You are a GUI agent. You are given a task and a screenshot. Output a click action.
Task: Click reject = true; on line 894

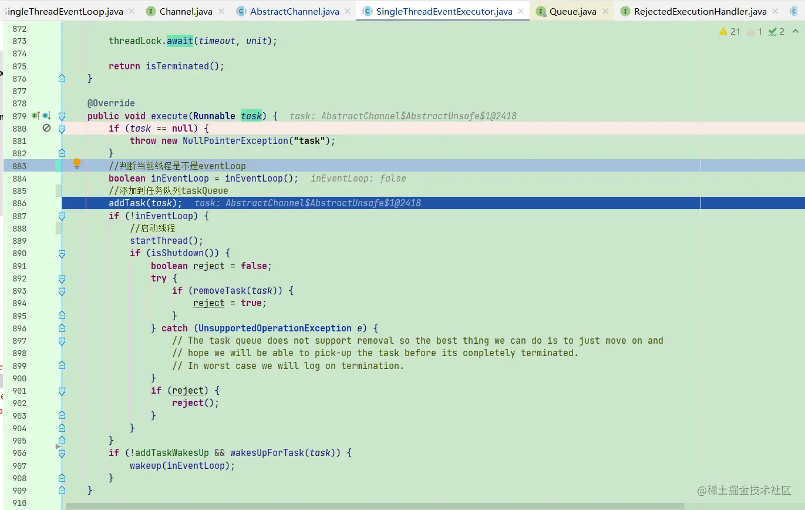tap(230, 303)
